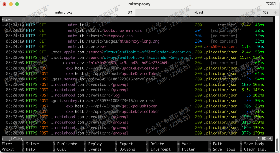Screen dimensions: 280x153
Task: Click the [*:8080] listen port indicator
Action: point(264,138)
